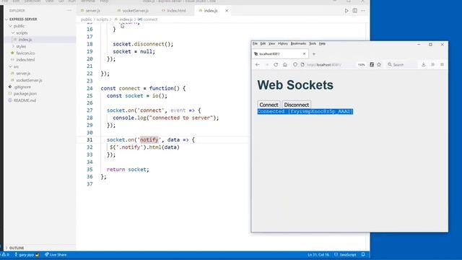Collapse the src folder

pyautogui.click(x=14, y=66)
